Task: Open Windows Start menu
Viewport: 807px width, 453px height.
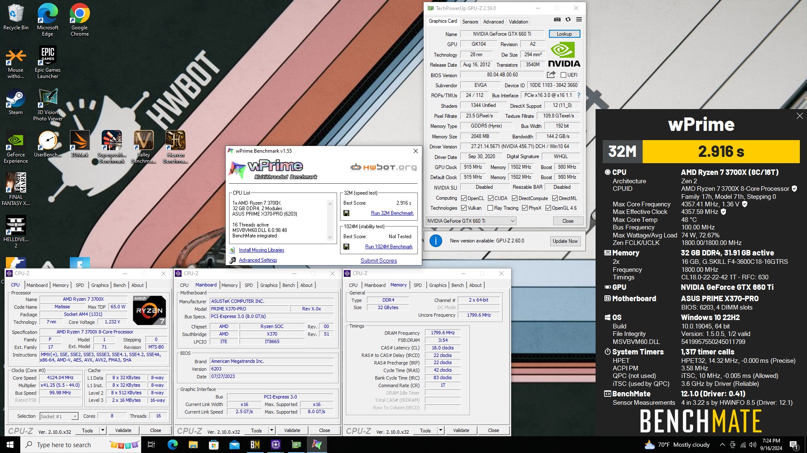Action: 10,445
